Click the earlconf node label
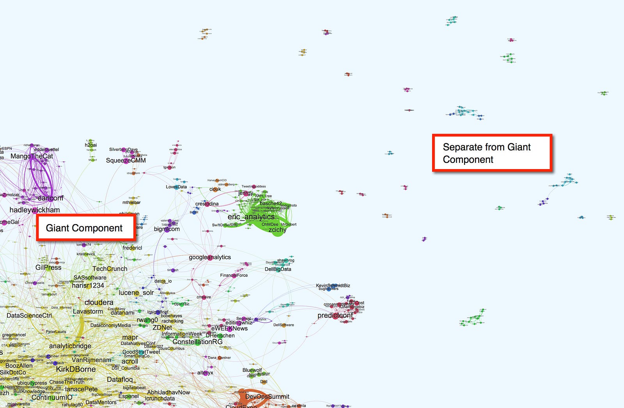This screenshot has height=408, width=624. [x=51, y=198]
